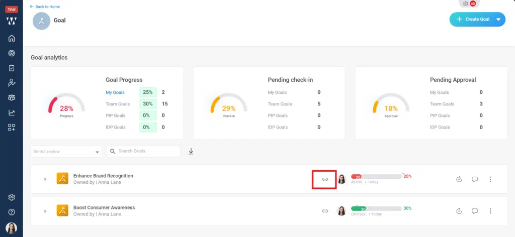The height and width of the screenshot is (237, 515).
Task: Click the Create Goal button
Action: click(472, 20)
